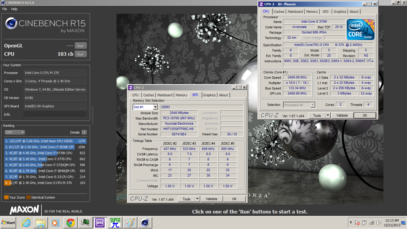The width and height of the screenshot is (407, 229).
Task: Click the Start button
Action: (8, 222)
